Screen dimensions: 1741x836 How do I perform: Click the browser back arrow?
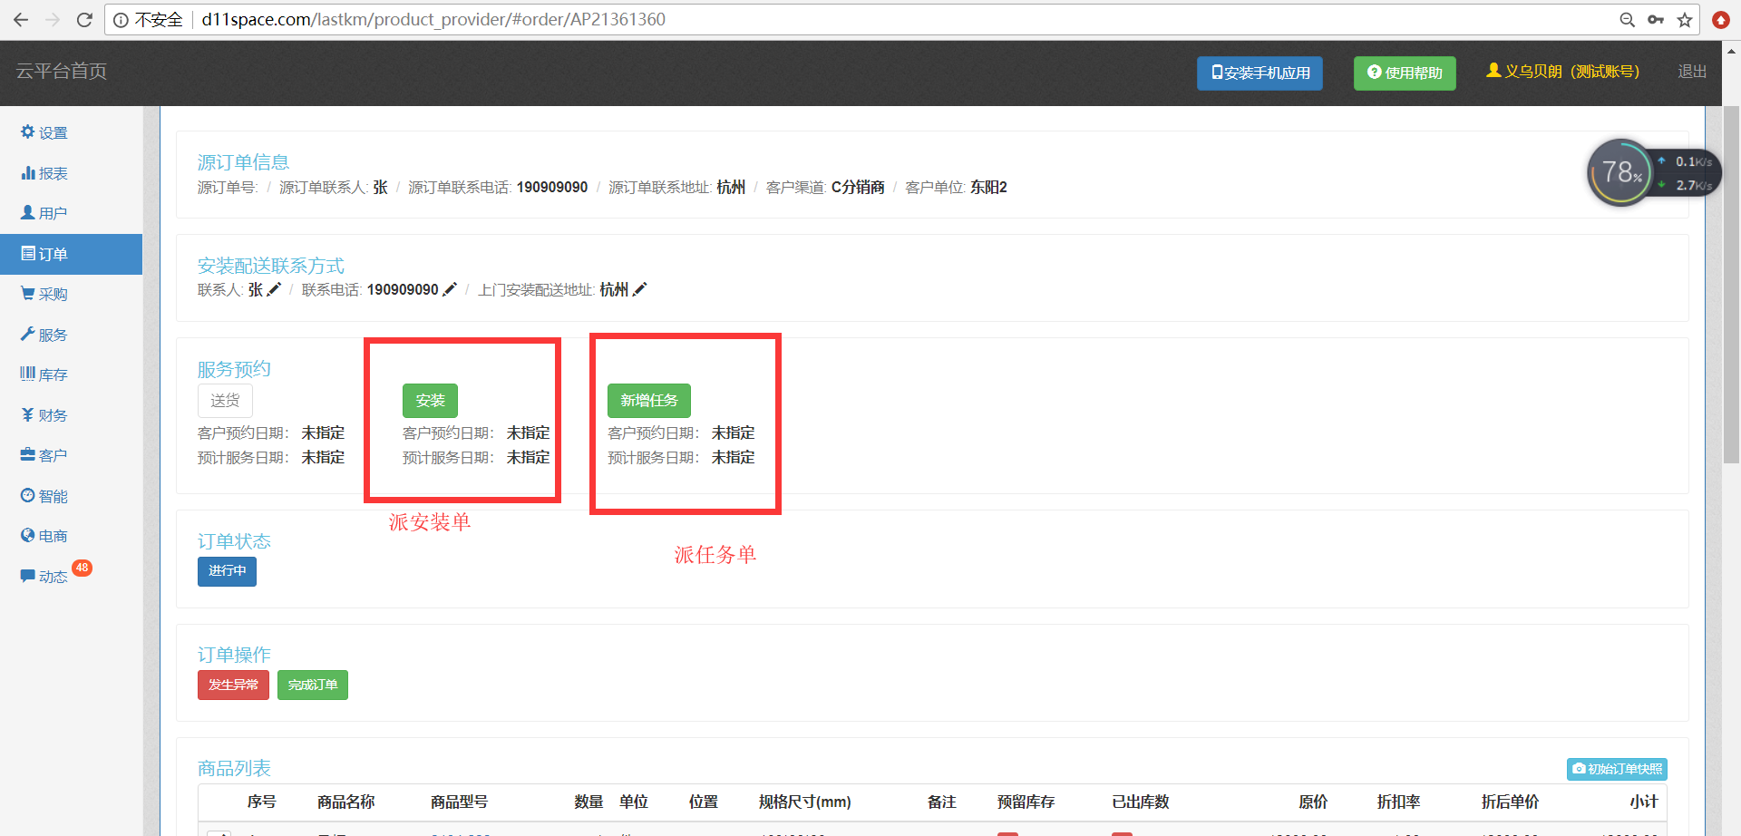pos(21,20)
